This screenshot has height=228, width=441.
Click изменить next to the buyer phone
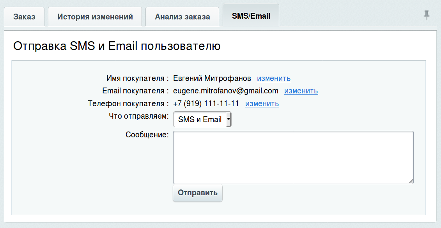[x=262, y=104]
